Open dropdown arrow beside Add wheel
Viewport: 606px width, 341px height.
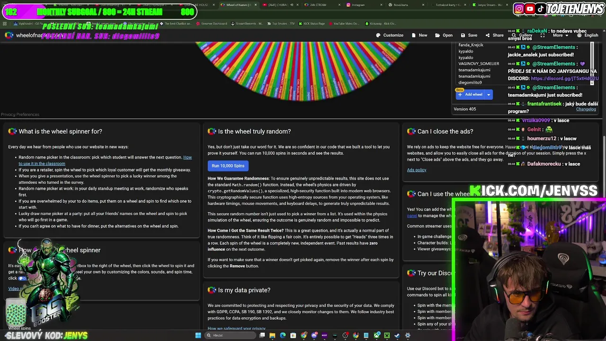[x=489, y=94]
